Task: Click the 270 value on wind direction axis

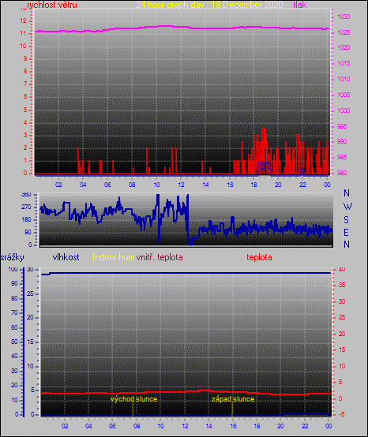Action: [x=26, y=207]
